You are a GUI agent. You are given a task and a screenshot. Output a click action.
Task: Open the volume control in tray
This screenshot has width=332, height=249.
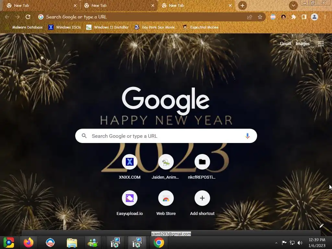[x=300, y=243]
